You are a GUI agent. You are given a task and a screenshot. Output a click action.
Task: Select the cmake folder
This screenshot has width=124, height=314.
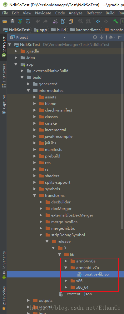(x=48, y=123)
